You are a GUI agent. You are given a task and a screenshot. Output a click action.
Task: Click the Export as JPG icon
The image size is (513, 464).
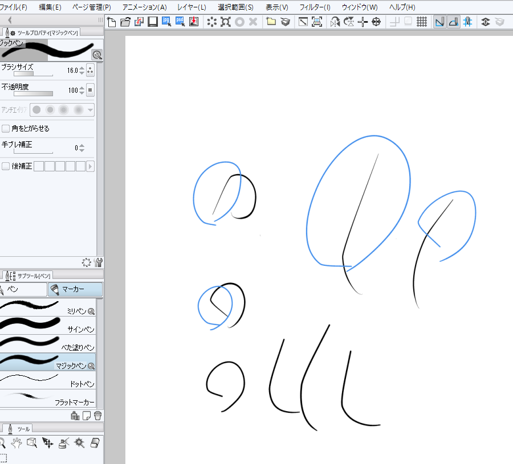pyautogui.click(x=166, y=22)
